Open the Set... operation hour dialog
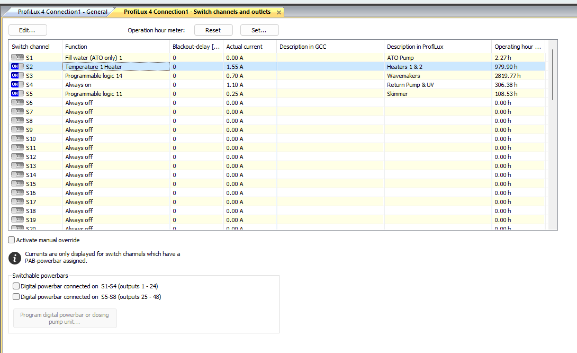 click(259, 30)
